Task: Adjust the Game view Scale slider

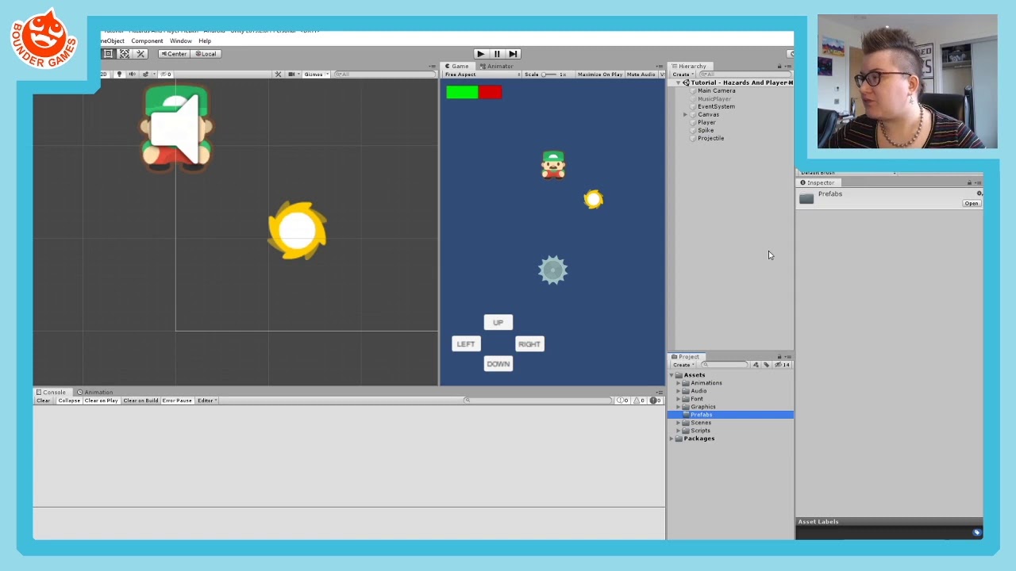Action: point(548,75)
